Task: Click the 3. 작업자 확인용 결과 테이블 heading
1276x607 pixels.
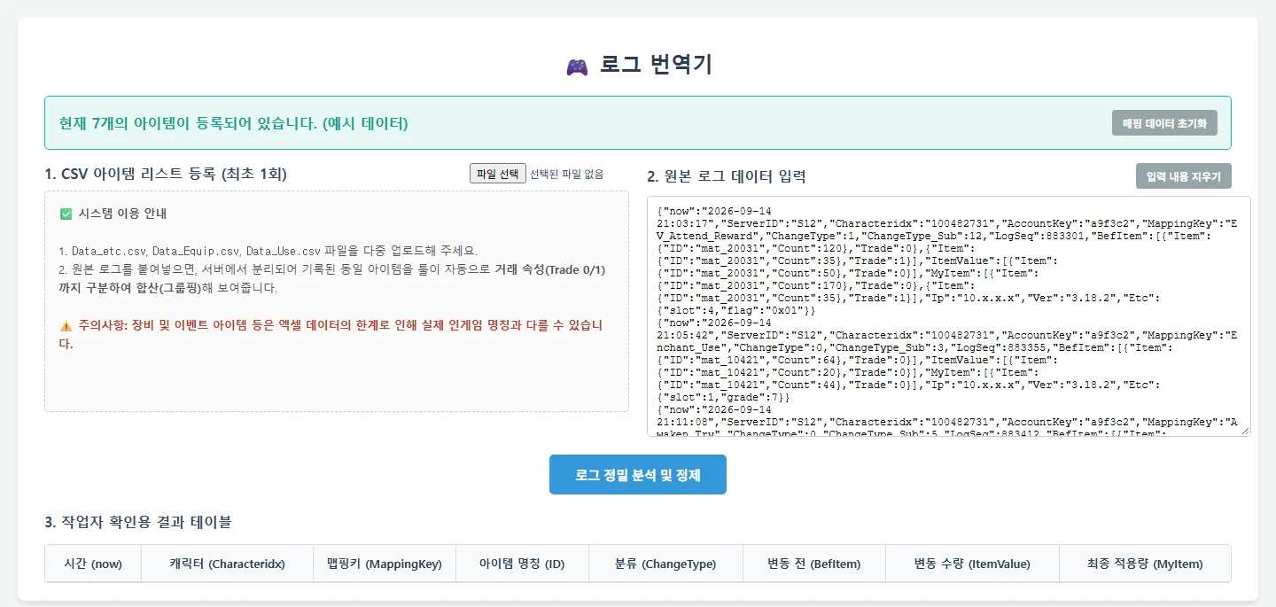Action: (138, 522)
